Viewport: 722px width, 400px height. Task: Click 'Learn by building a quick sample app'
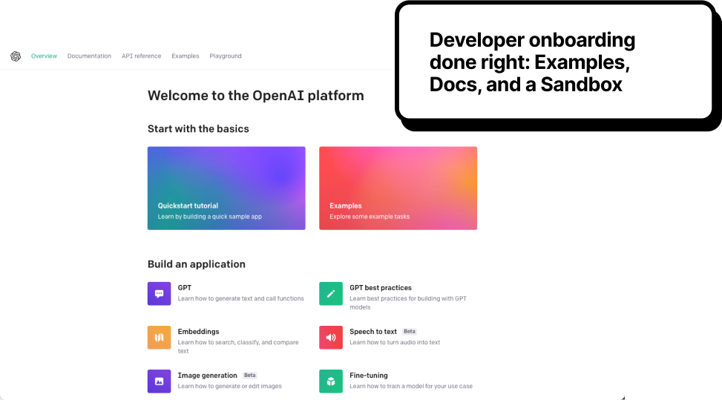[x=210, y=217]
